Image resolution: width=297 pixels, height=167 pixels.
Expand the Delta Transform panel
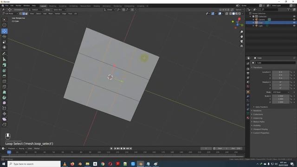(x=261, y=107)
